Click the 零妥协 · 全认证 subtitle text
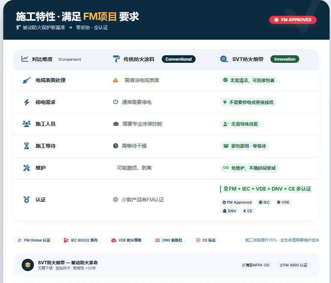The height and width of the screenshot is (283, 331). 92,27
